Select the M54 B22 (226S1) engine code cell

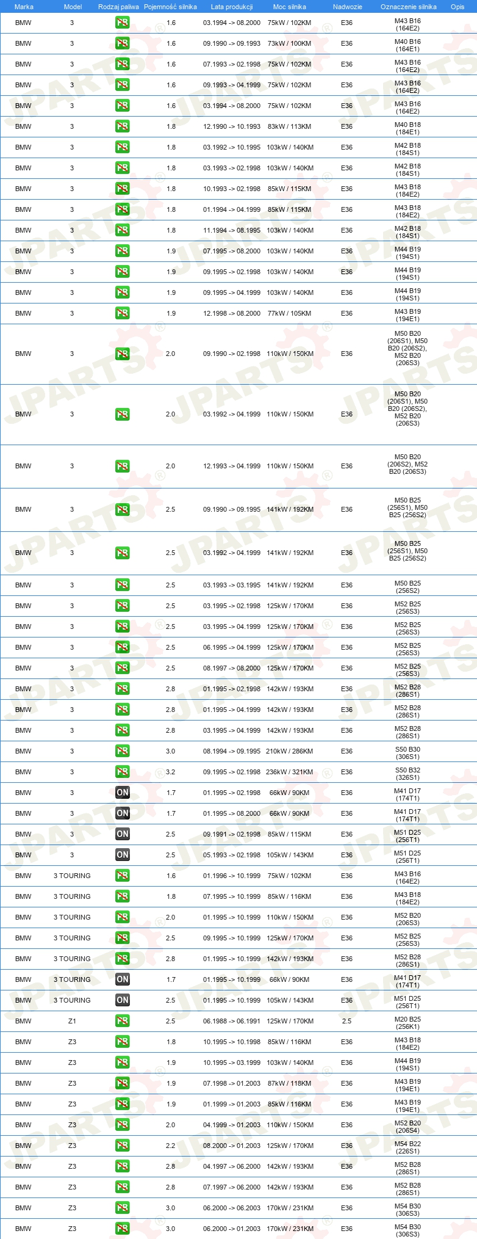click(407, 1148)
